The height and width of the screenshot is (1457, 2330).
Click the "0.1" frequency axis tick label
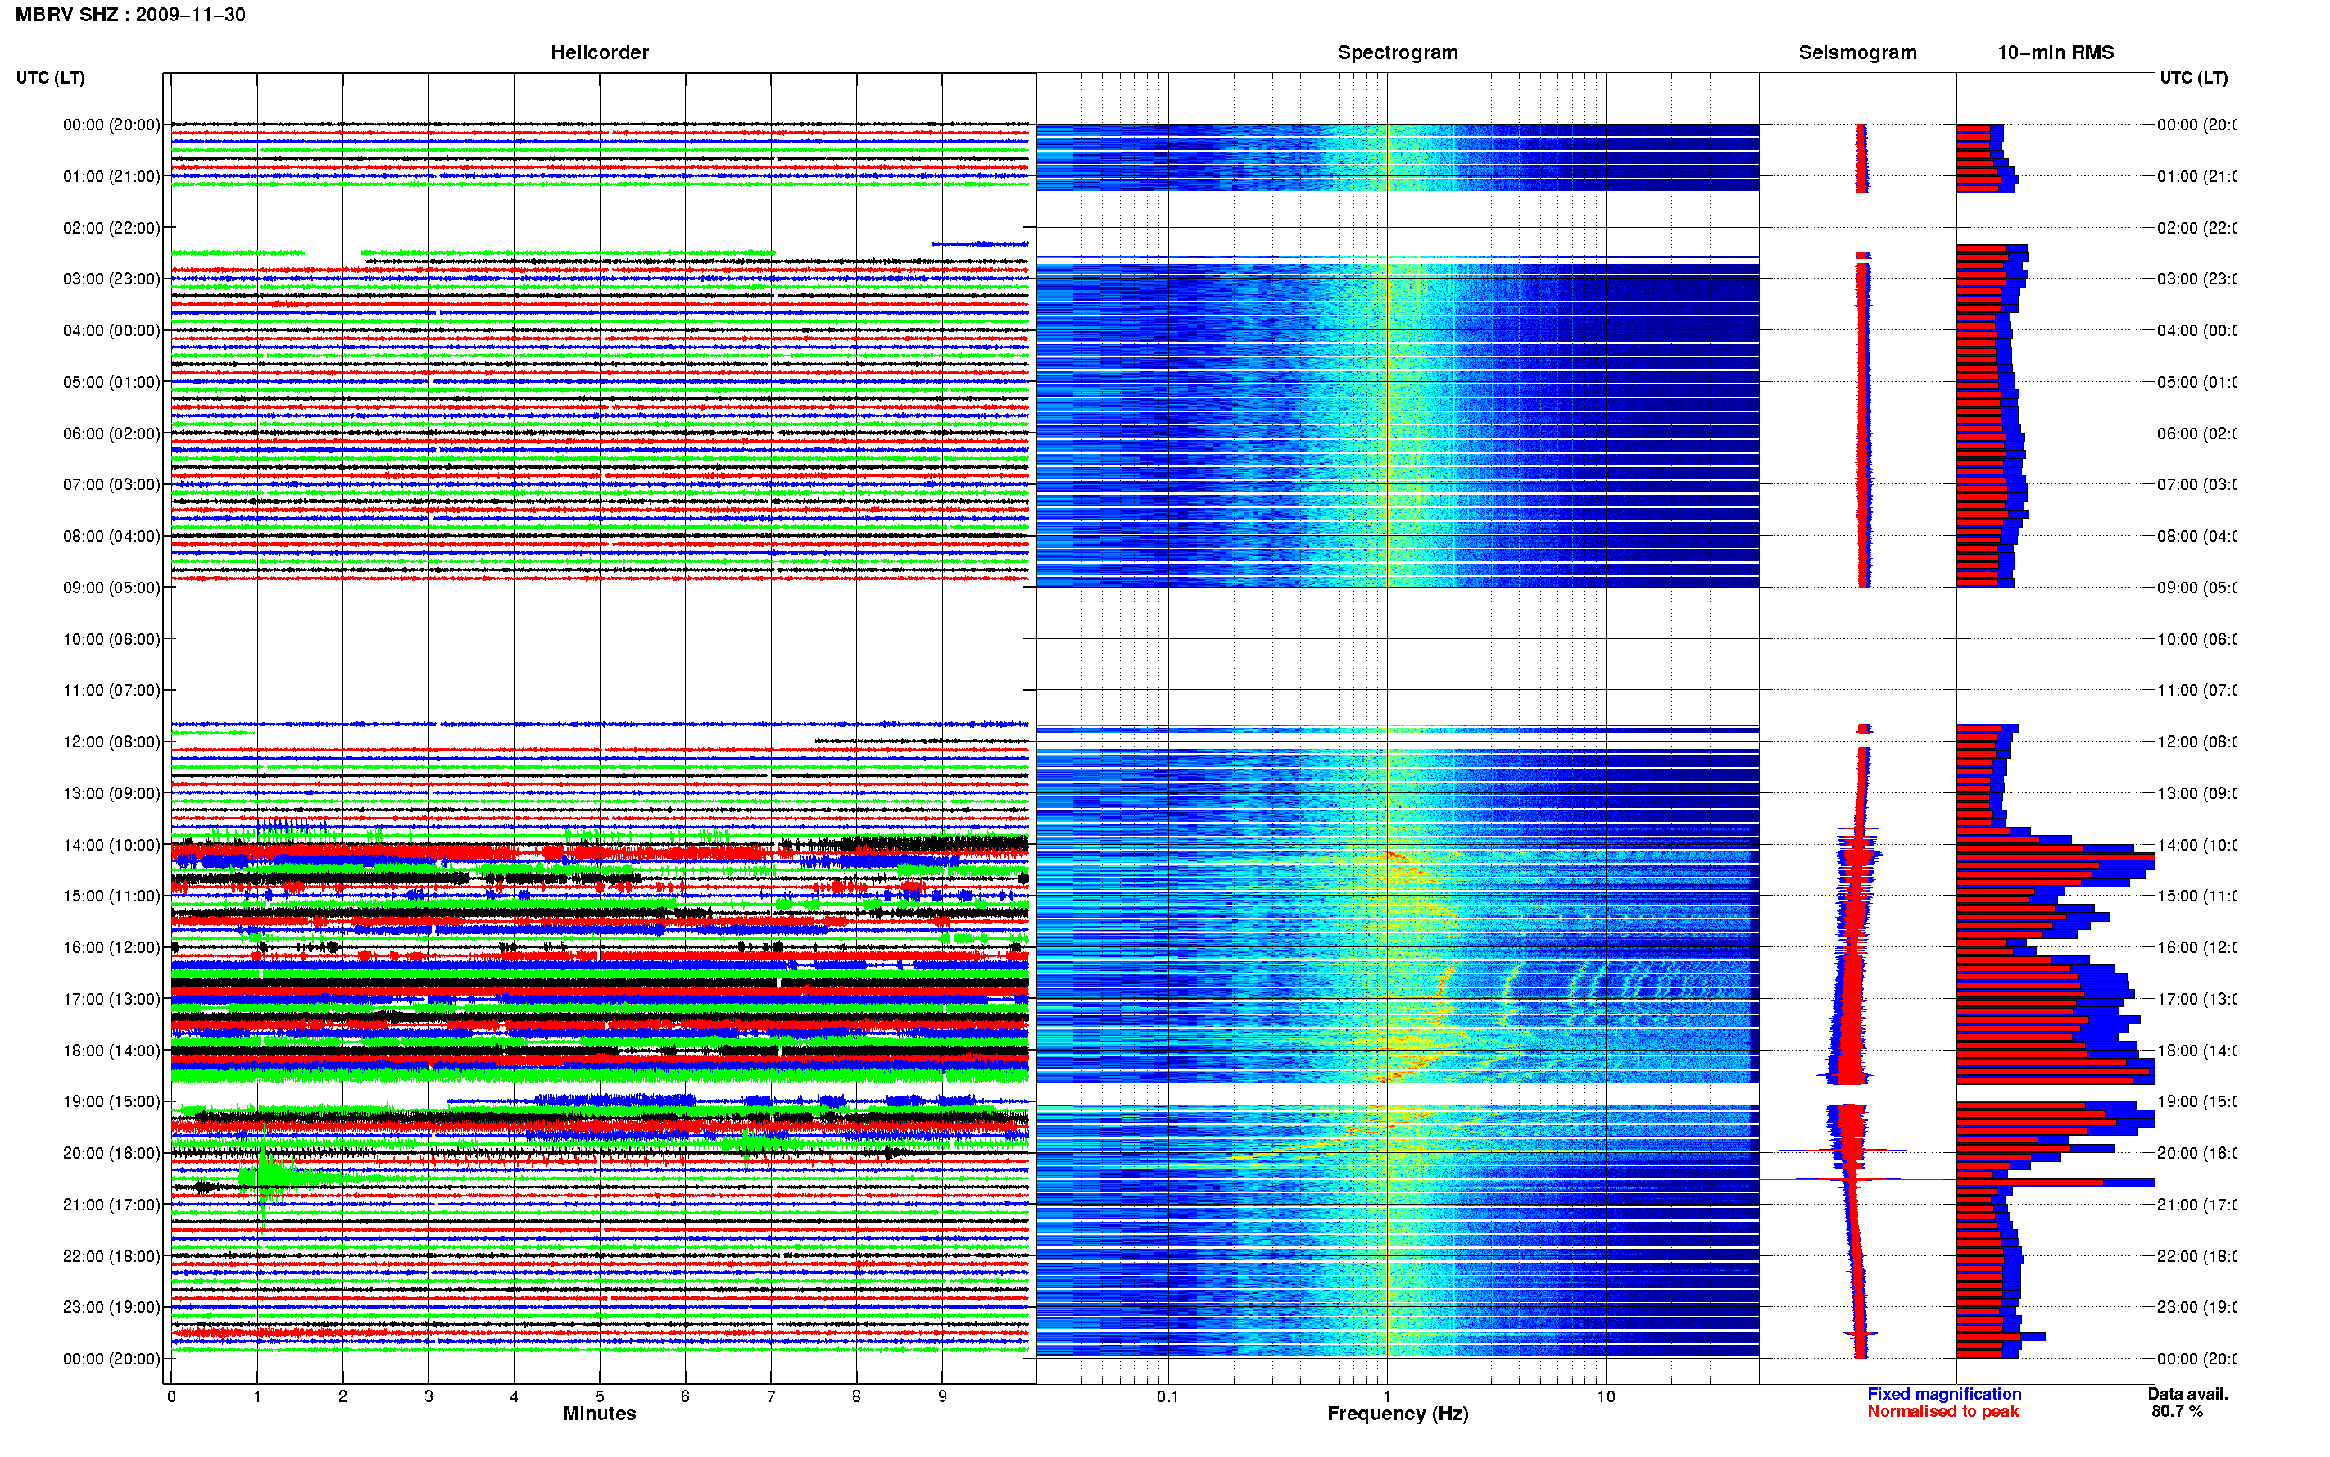point(1167,1396)
